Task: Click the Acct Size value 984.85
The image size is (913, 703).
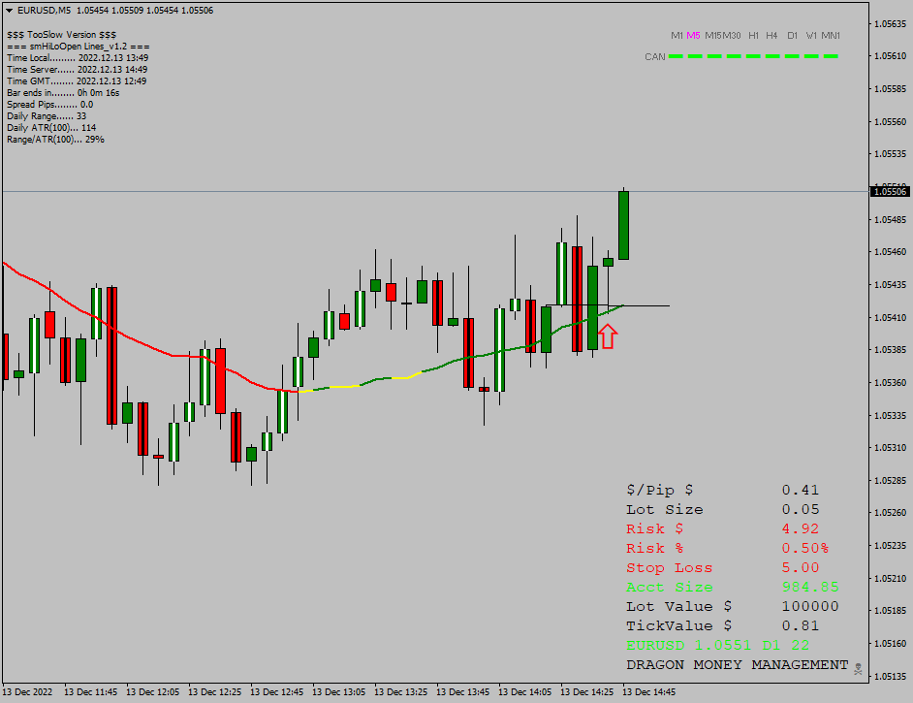Action: click(x=810, y=587)
